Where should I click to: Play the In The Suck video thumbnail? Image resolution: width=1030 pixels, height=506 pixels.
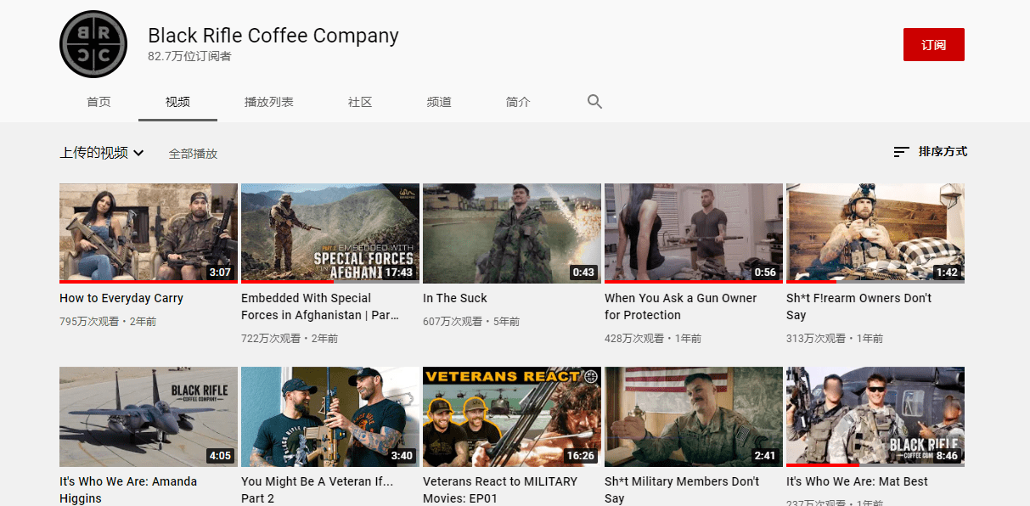[x=511, y=232]
